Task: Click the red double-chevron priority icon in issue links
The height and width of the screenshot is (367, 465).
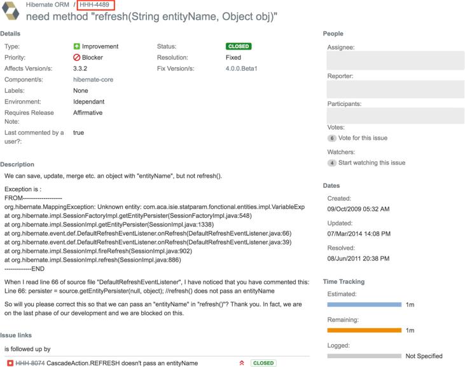Action: 241,363
